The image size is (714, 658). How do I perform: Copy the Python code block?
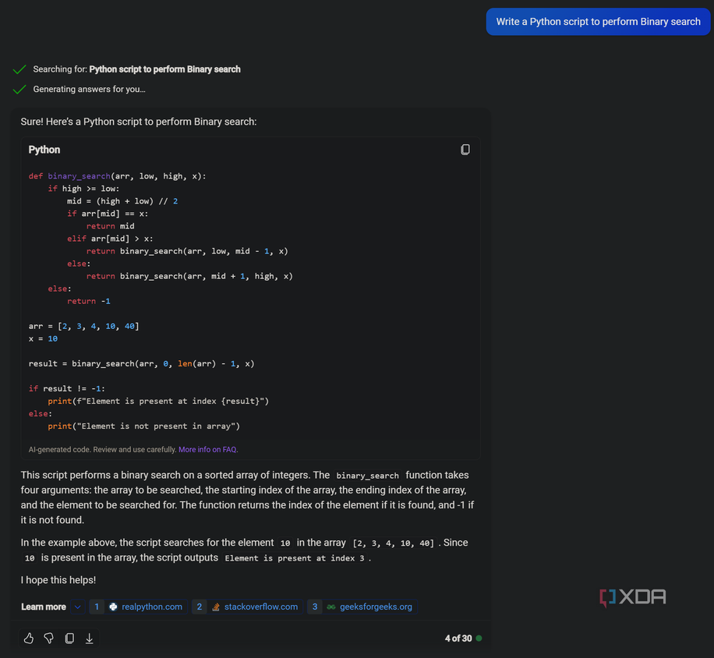click(465, 150)
